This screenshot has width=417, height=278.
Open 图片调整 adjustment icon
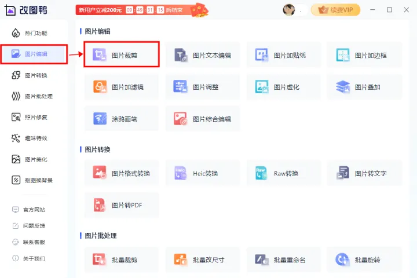[181, 87]
